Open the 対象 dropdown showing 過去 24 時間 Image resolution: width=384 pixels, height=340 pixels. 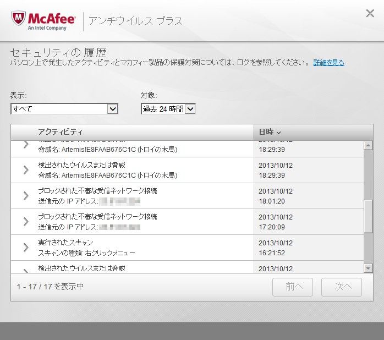pos(168,109)
